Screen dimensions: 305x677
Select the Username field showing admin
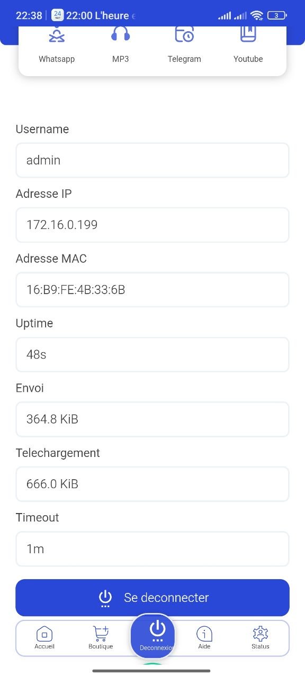coord(152,160)
